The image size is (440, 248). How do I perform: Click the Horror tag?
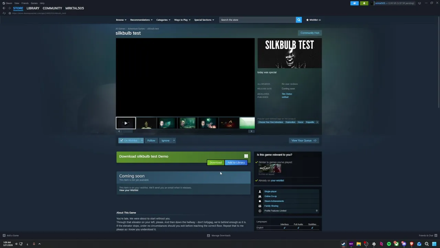(300, 122)
